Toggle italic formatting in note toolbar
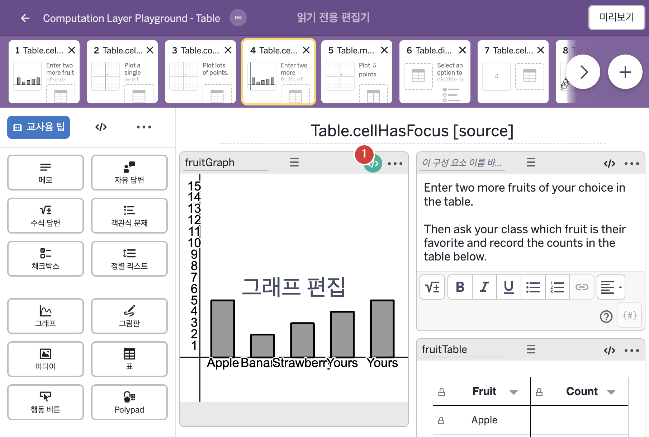 pyautogui.click(x=484, y=287)
